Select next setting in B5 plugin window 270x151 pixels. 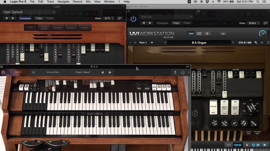[x=150, y=23]
